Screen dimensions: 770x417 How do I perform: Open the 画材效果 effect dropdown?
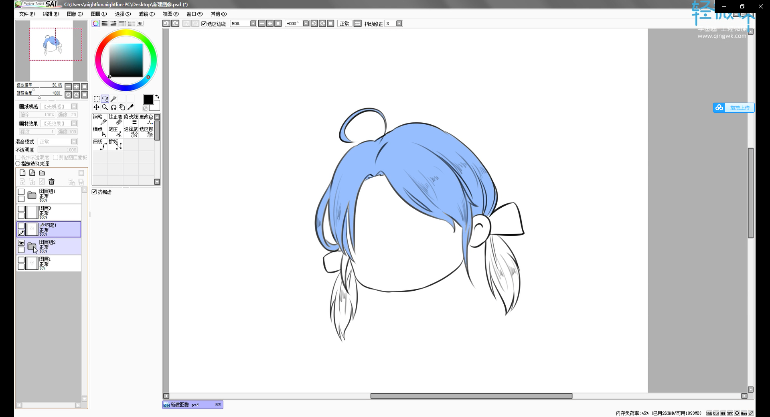click(x=74, y=123)
